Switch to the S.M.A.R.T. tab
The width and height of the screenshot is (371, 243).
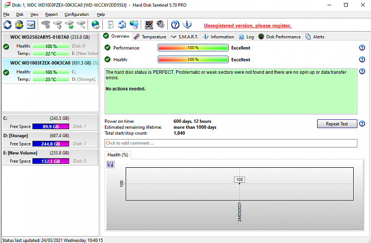coord(185,37)
